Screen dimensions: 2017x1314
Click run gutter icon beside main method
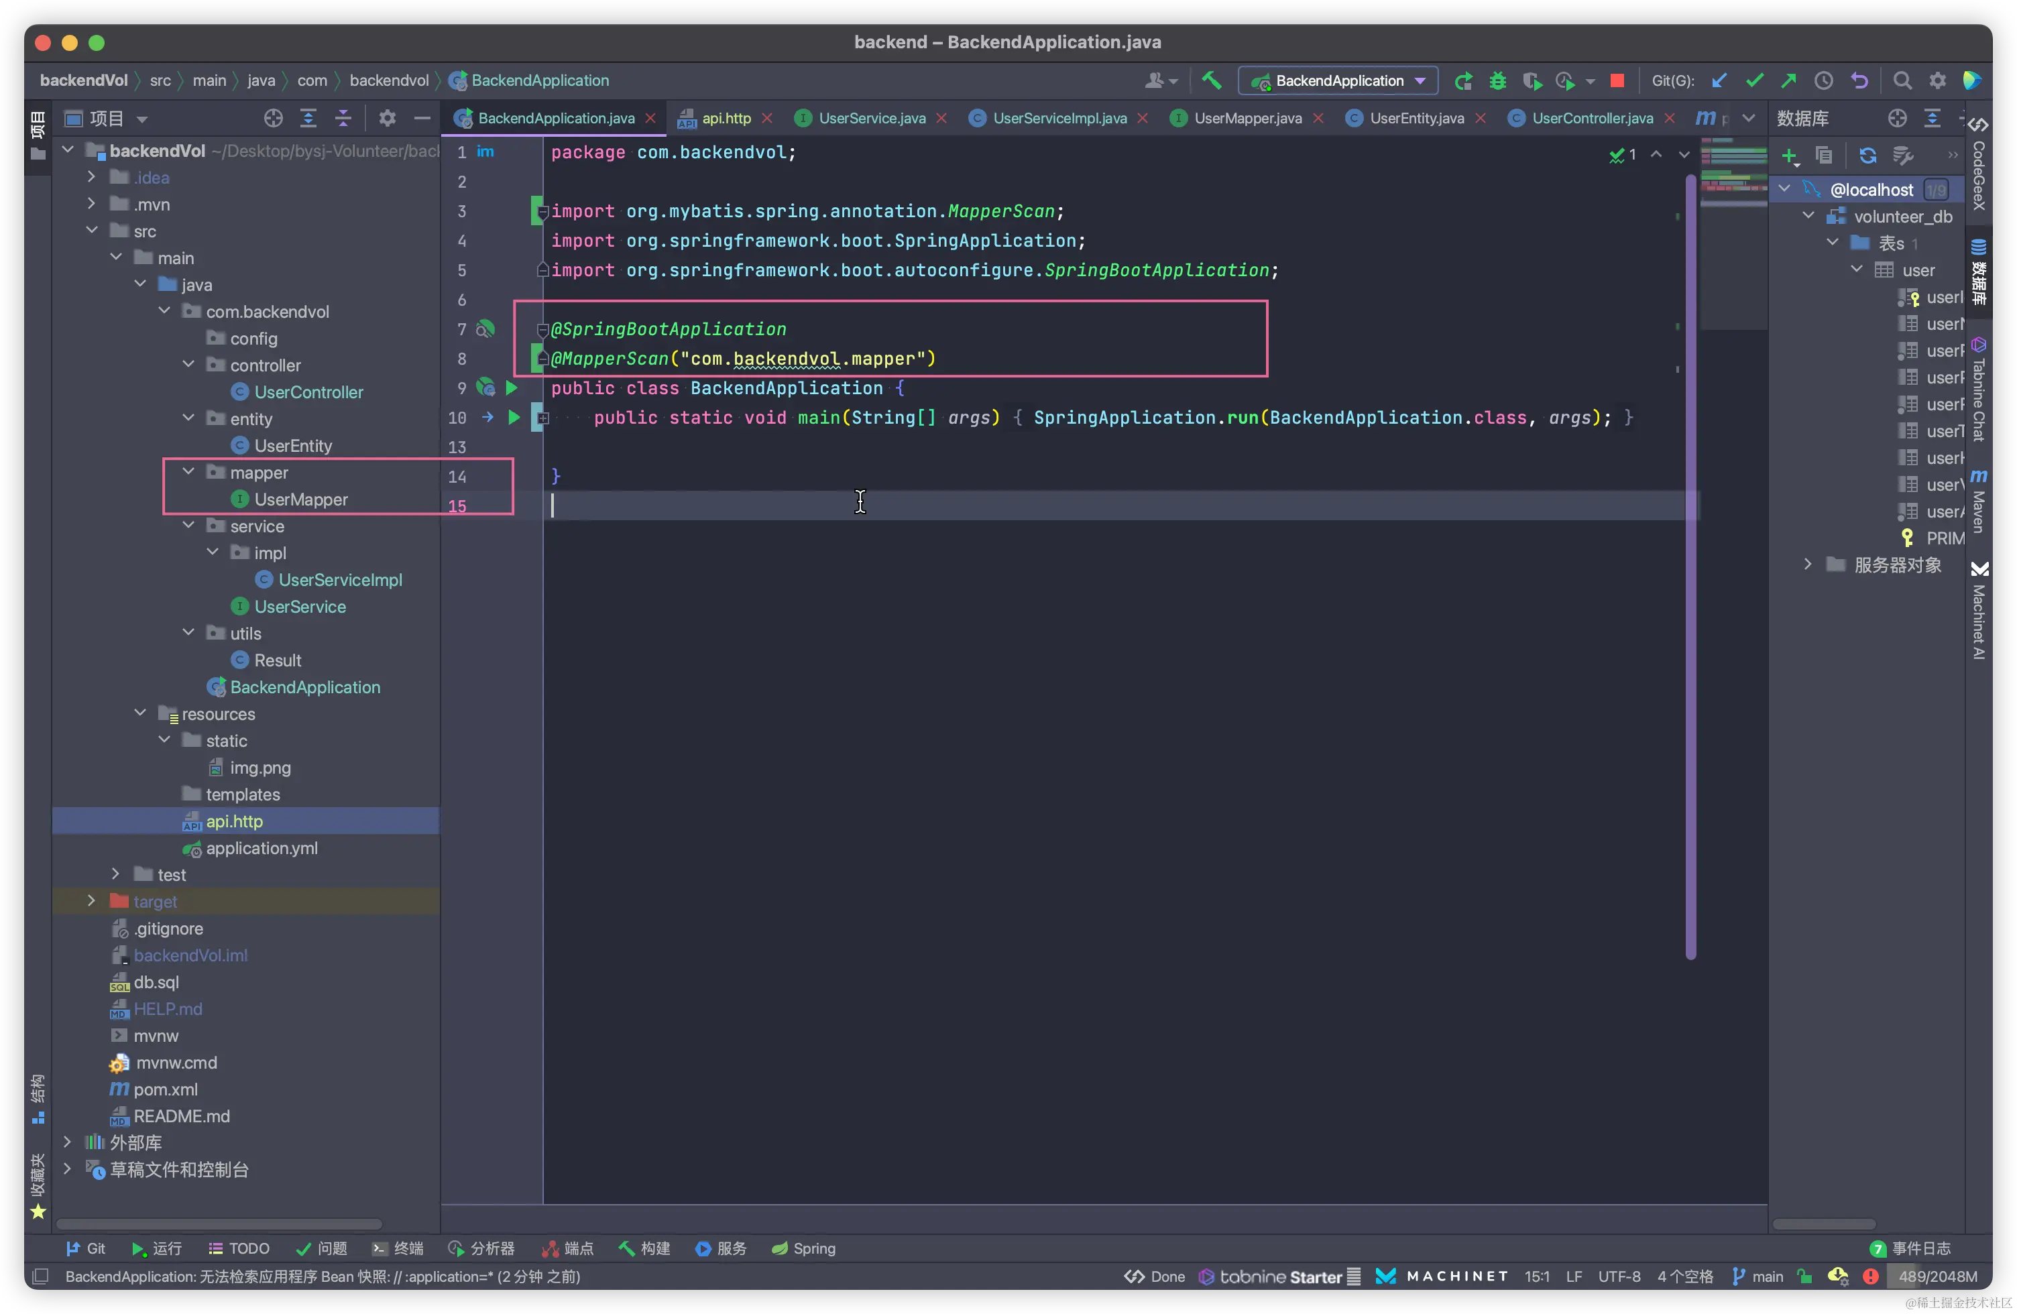coord(514,417)
